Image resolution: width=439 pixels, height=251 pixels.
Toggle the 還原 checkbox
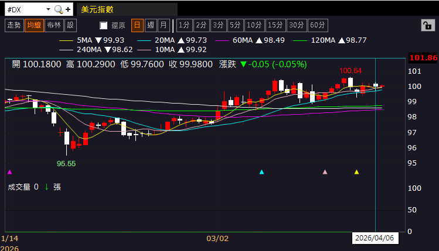[x=104, y=25]
